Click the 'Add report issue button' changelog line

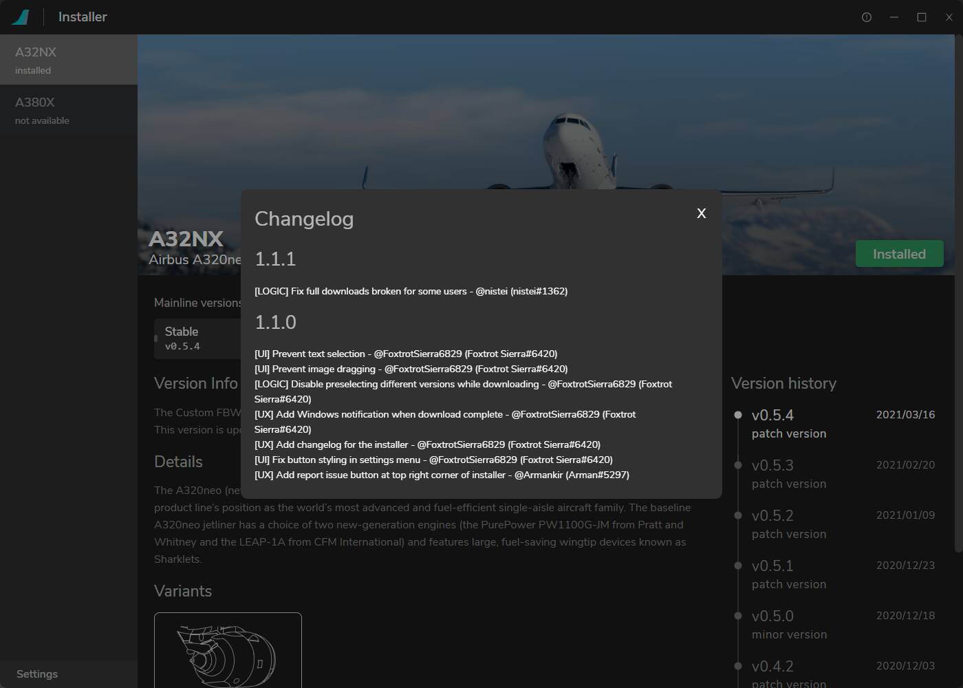point(442,475)
